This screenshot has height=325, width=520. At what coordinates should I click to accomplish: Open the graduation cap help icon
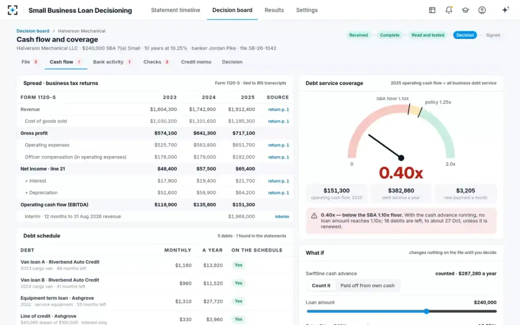465,10
